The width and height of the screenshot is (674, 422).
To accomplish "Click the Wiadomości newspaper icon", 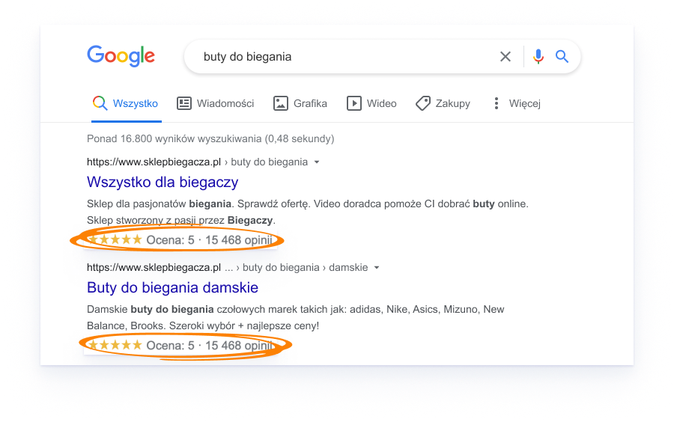I will 184,103.
